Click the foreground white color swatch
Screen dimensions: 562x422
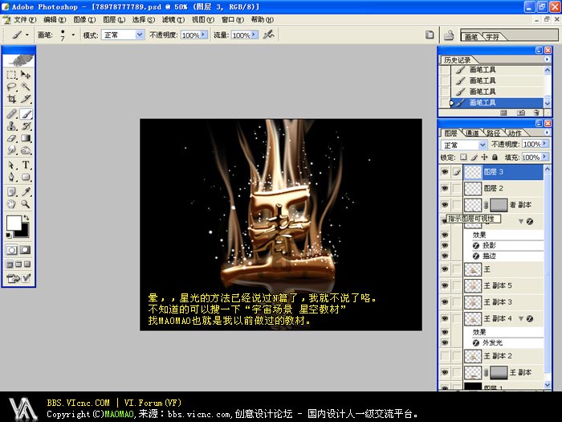(x=14, y=223)
